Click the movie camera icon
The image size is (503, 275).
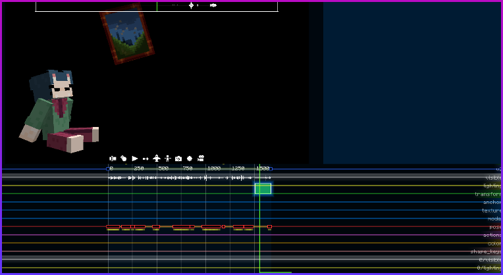point(201,159)
